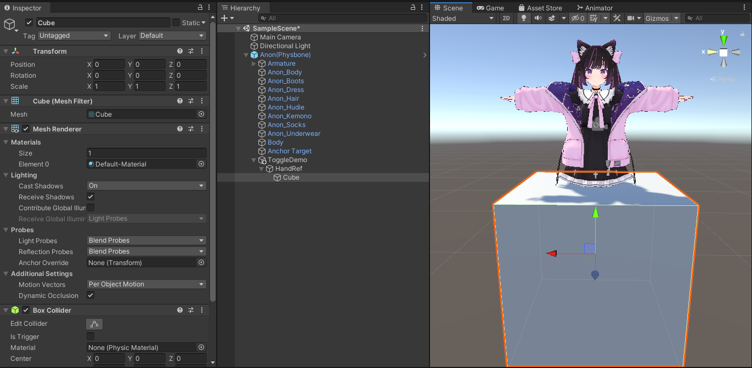752x368 pixels.
Task: Open the Layer dropdown
Action: (x=172, y=36)
